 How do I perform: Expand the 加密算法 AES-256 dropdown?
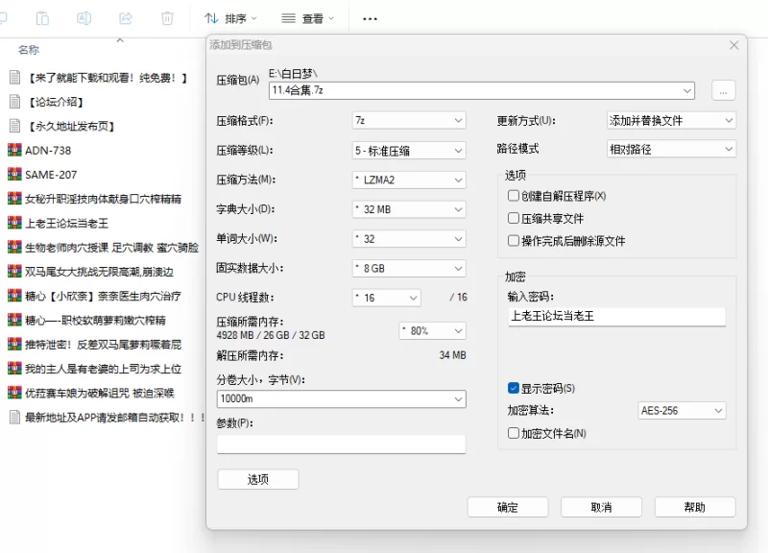[682, 411]
